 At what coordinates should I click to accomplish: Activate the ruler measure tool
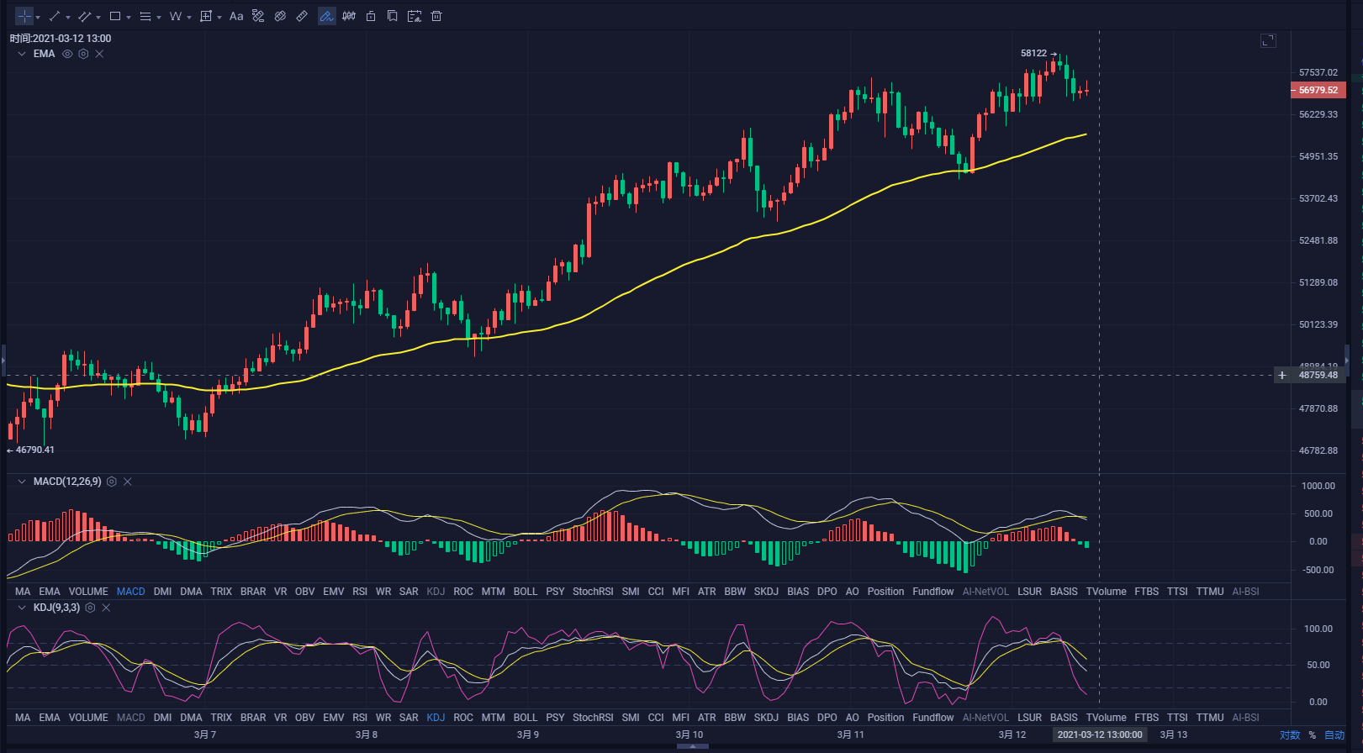click(x=302, y=16)
